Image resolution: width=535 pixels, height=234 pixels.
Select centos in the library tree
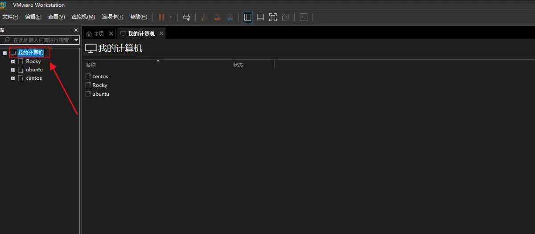[x=34, y=78]
